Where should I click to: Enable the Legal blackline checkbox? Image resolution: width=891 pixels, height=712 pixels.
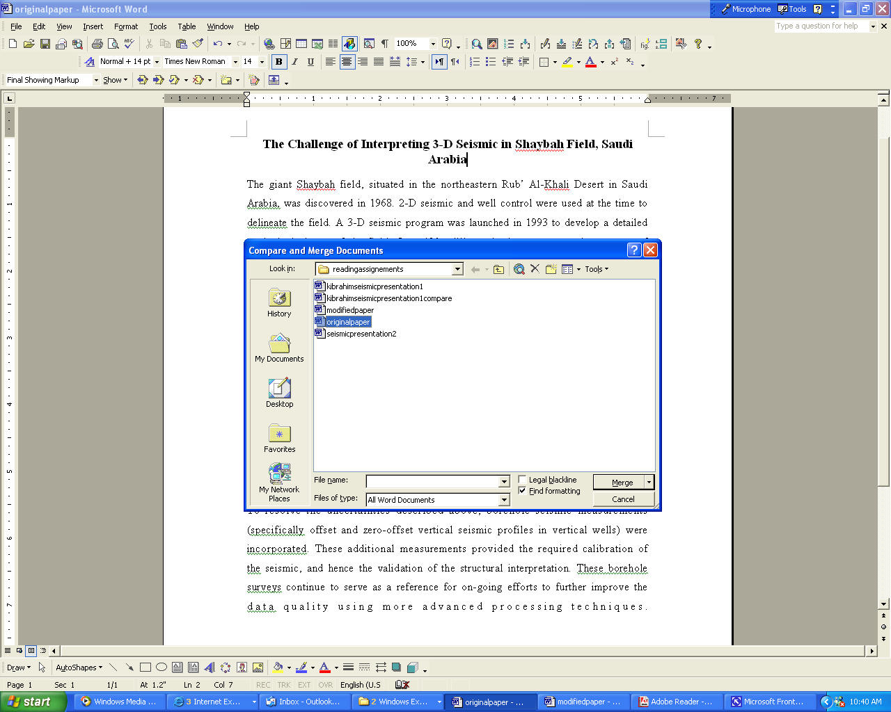522,480
